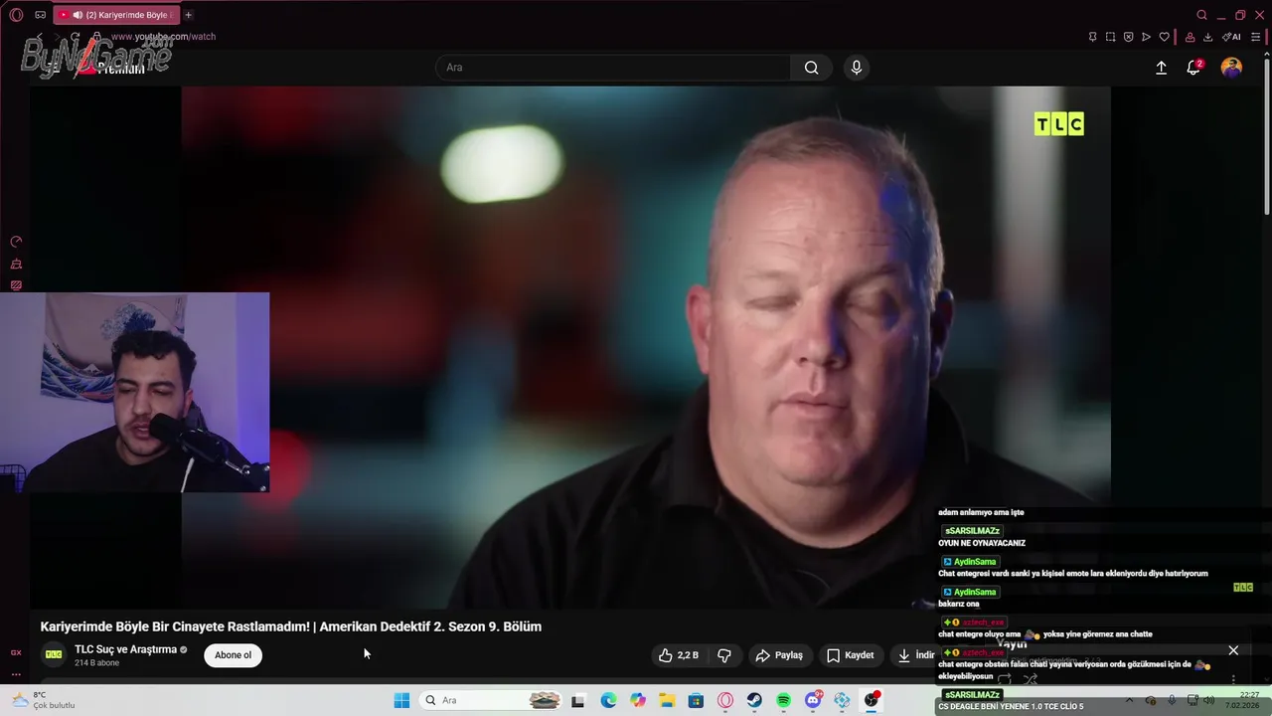
Task: Open Microsoft Store from taskbar
Action: coord(696,700)
